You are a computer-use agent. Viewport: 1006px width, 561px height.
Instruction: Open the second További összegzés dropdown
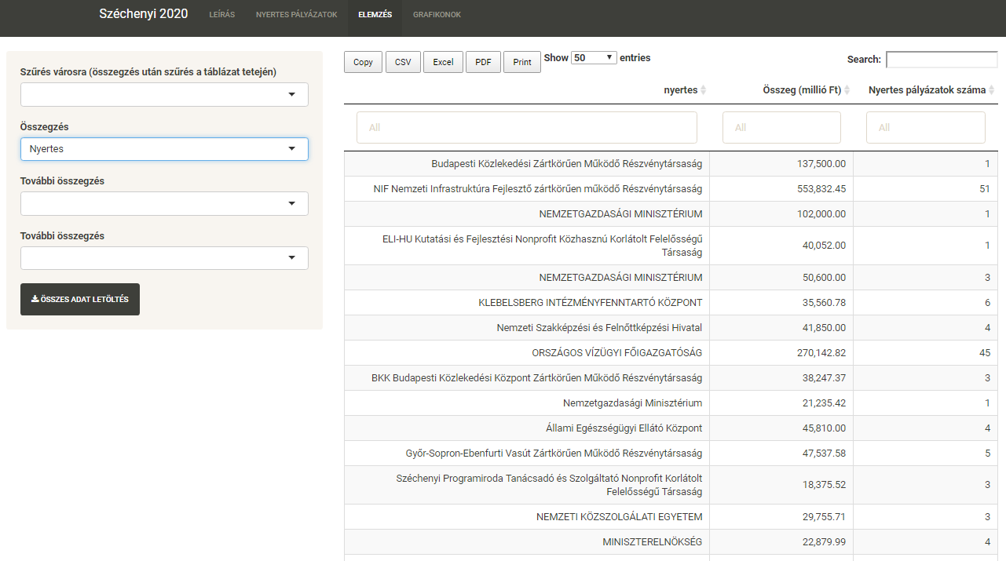(x=164, y=258)
